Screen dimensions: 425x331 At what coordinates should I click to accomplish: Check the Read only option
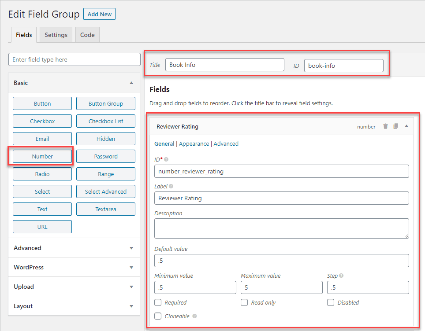(244, 302)
